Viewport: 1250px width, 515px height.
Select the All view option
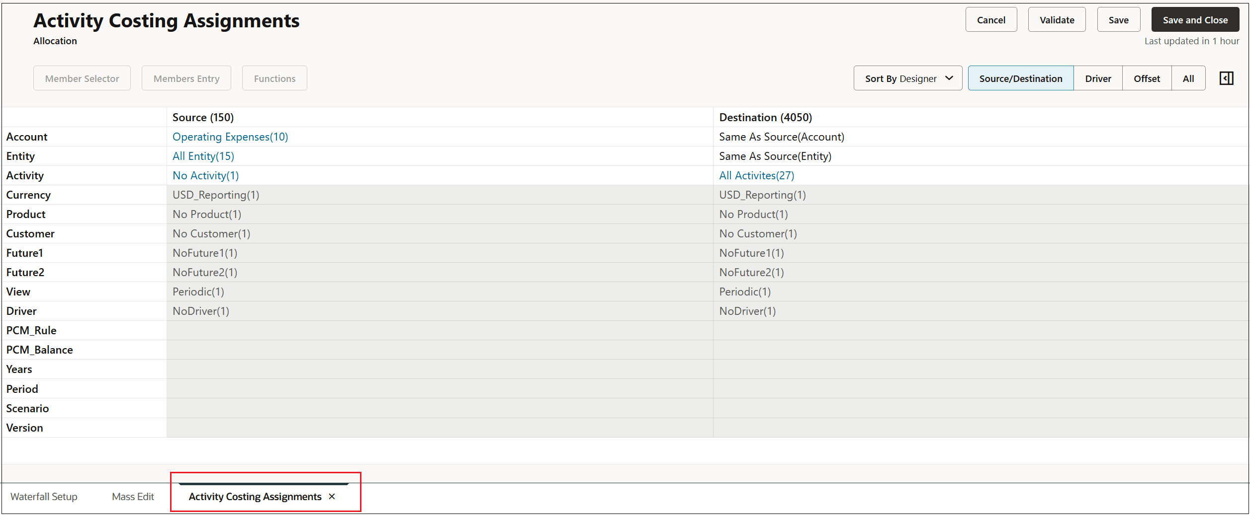pos(1188,78)
